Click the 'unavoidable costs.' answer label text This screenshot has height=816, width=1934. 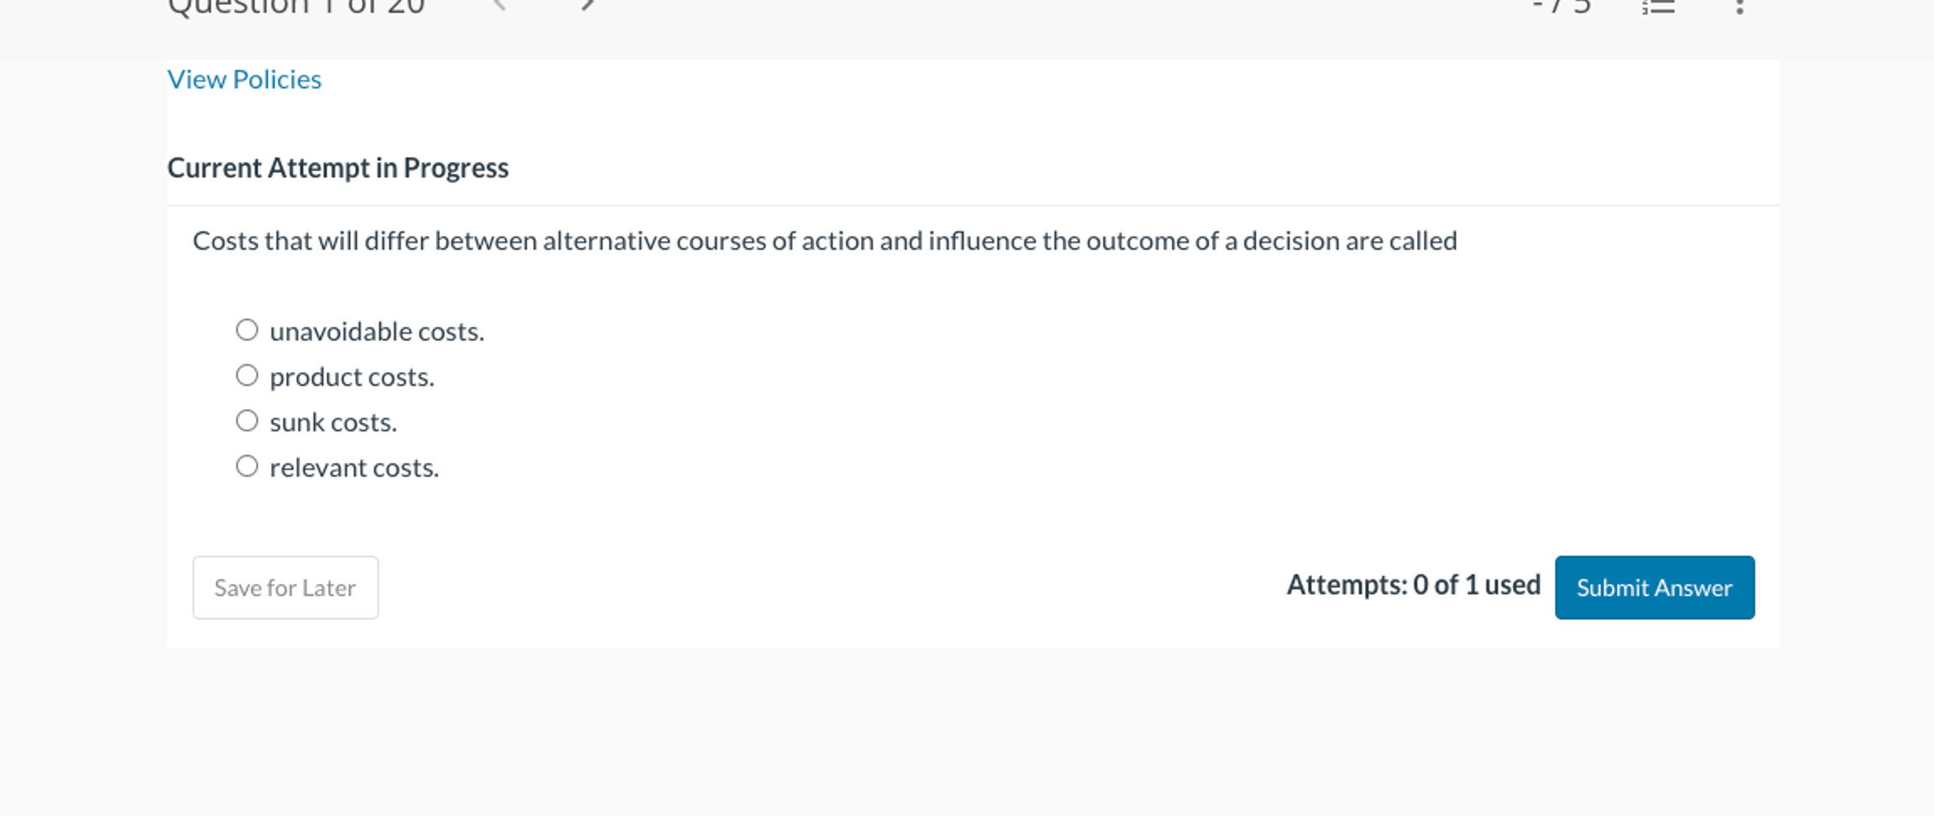click(377, 332)
